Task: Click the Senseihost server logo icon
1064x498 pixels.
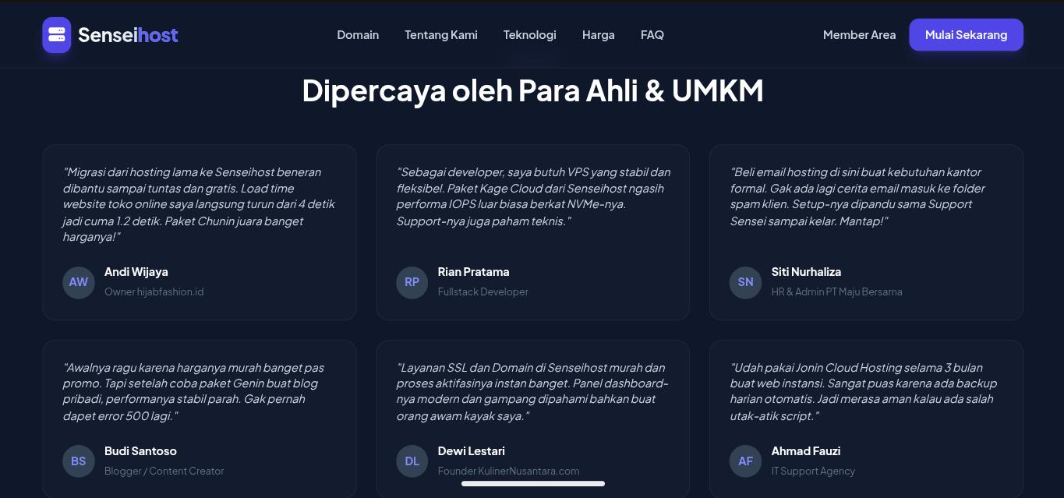Action: pyautogui.click(x=56, y=35)
